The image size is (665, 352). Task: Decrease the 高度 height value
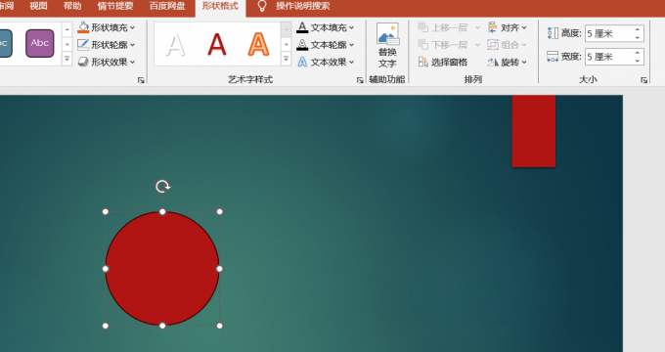638,38
